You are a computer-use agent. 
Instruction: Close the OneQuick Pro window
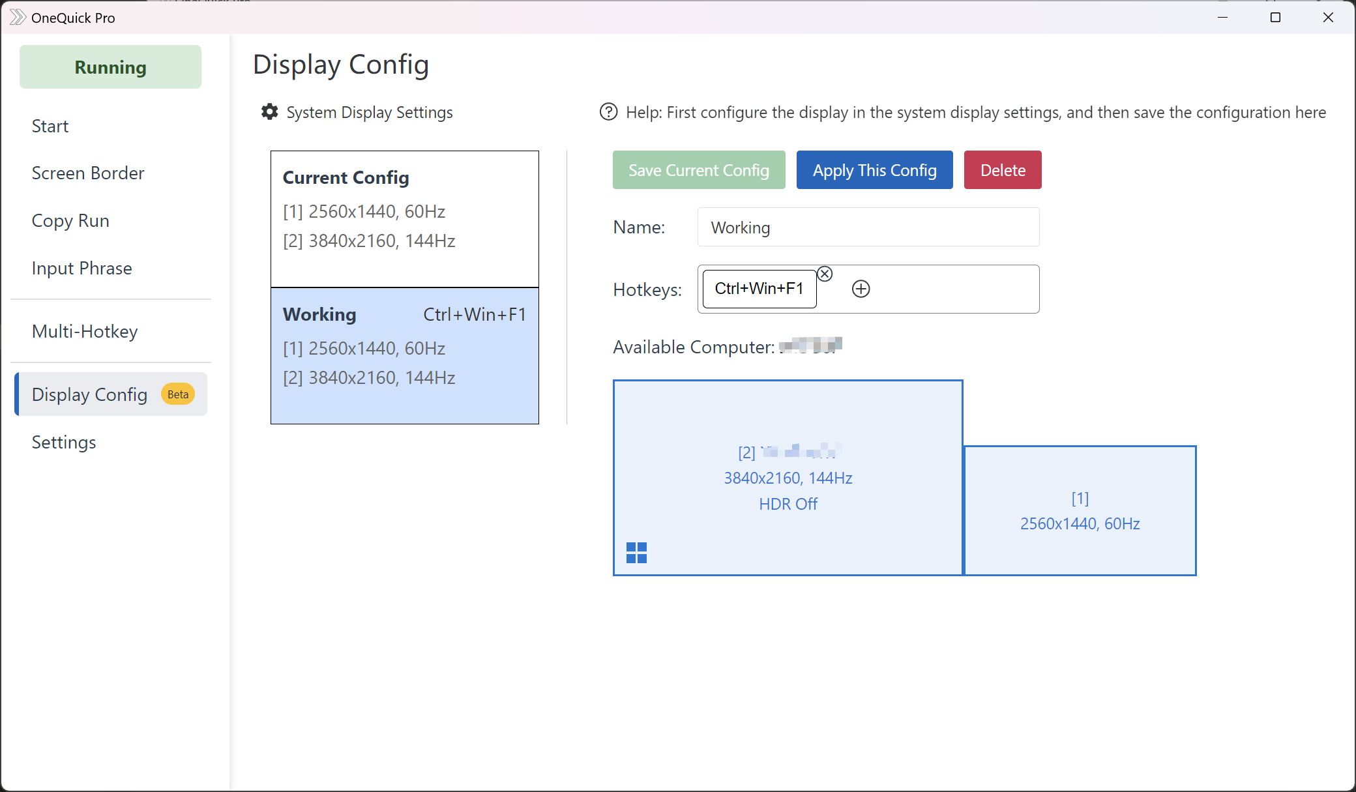1329,18
